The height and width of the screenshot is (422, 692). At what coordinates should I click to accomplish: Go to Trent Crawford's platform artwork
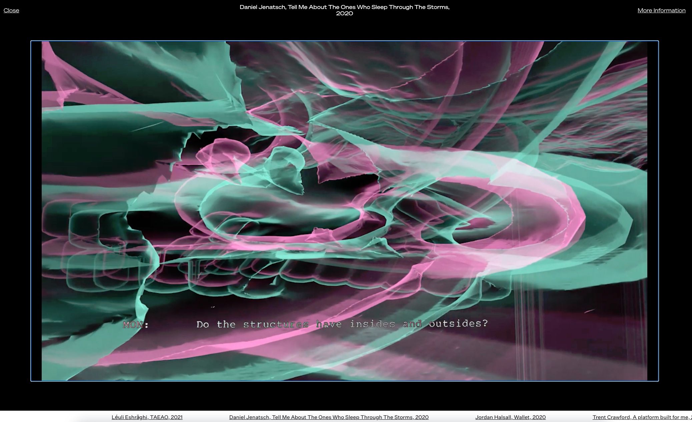pyautogui.click(x=642, y=417)
